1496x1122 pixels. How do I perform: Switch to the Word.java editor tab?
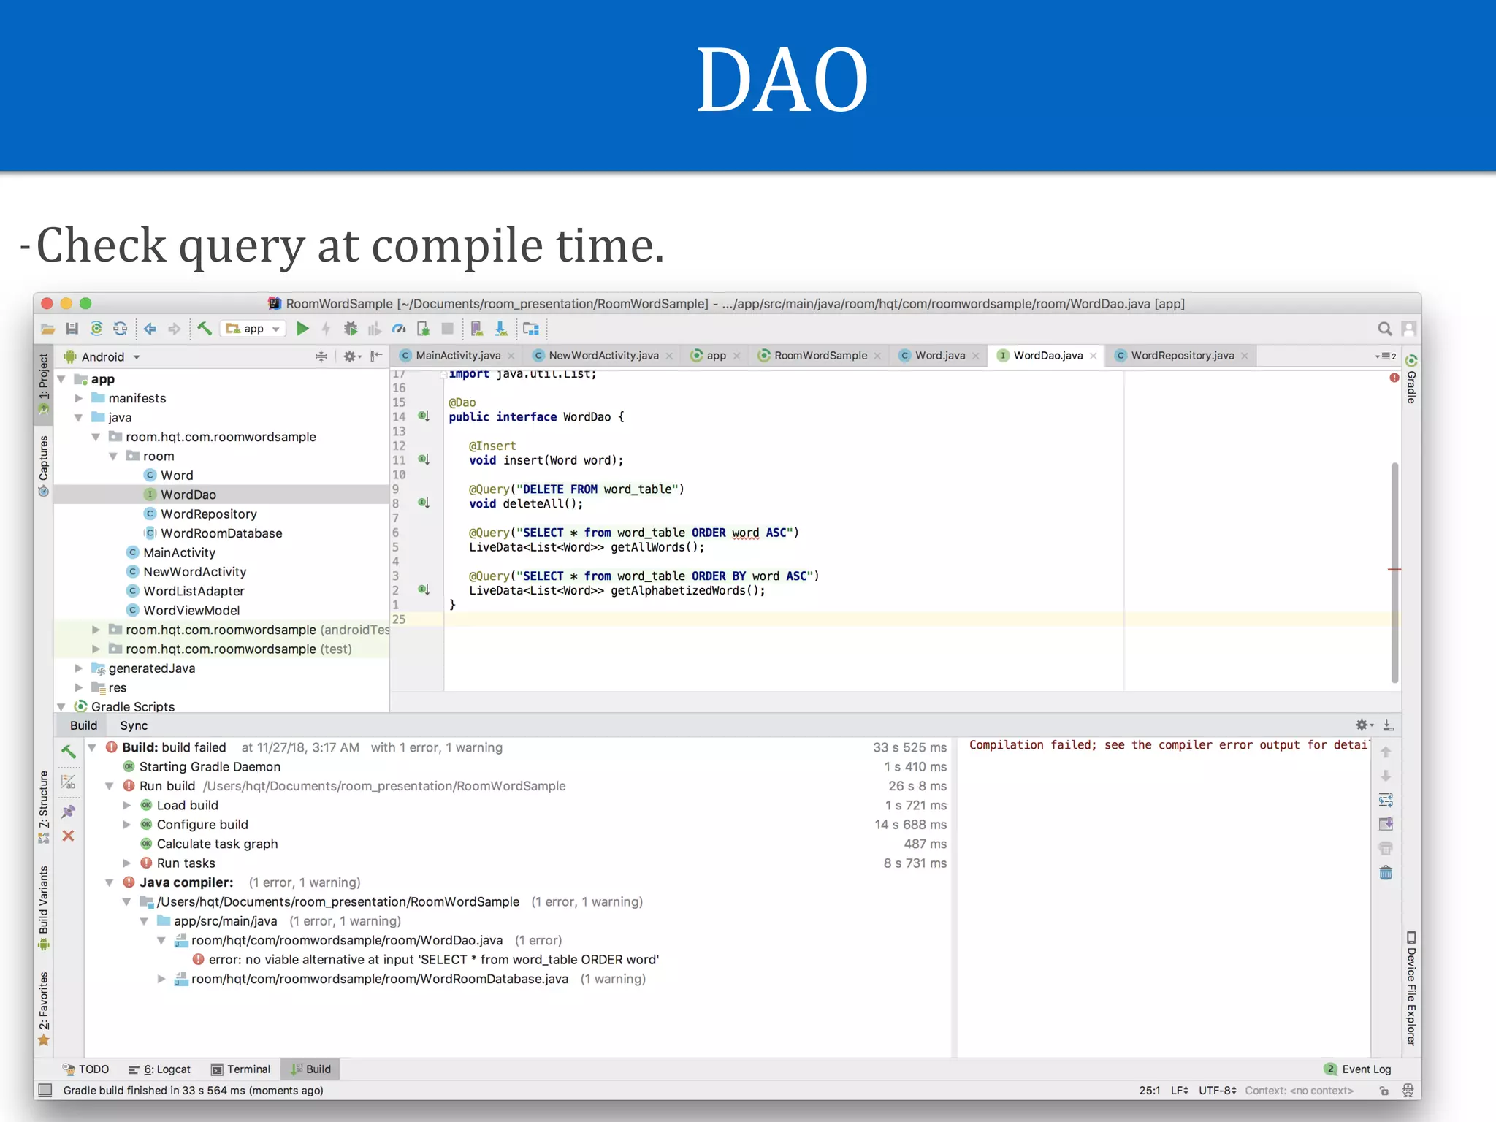pyautogui.click(x=939, y=356)
